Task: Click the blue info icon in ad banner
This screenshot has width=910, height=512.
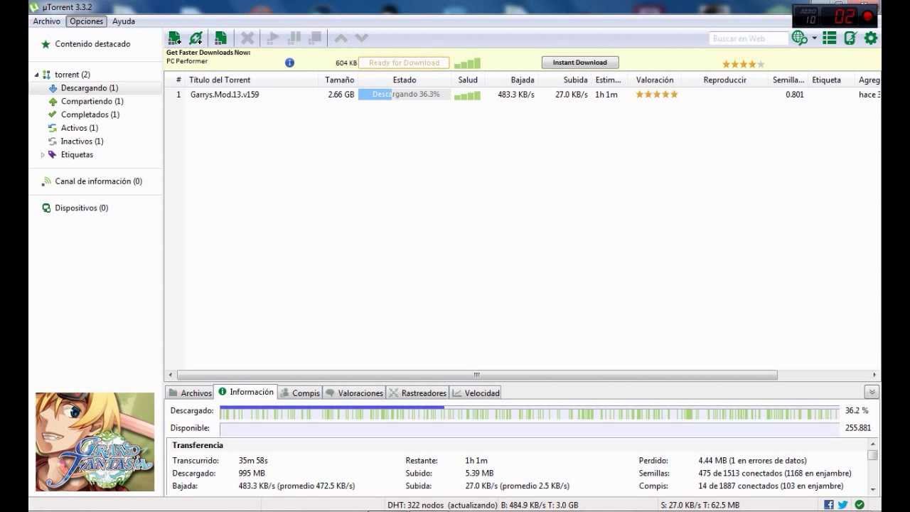Action: (289, 63)
